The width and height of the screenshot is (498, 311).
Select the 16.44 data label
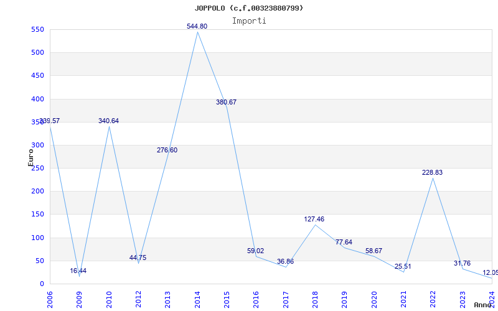point(78,271)
